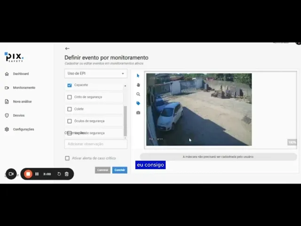The image size is (301, 226).
Task: Select the pointer cursor tool
Action: coord(138,76)
